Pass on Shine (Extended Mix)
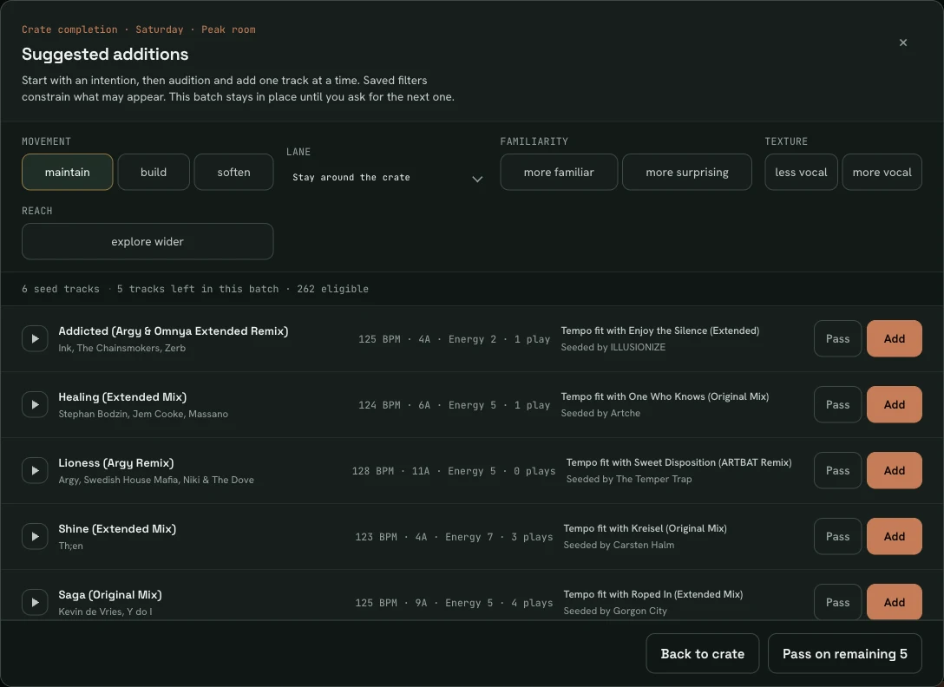This screenshot has height=687, width=944. pyautogui.click(x=837, y=536)
